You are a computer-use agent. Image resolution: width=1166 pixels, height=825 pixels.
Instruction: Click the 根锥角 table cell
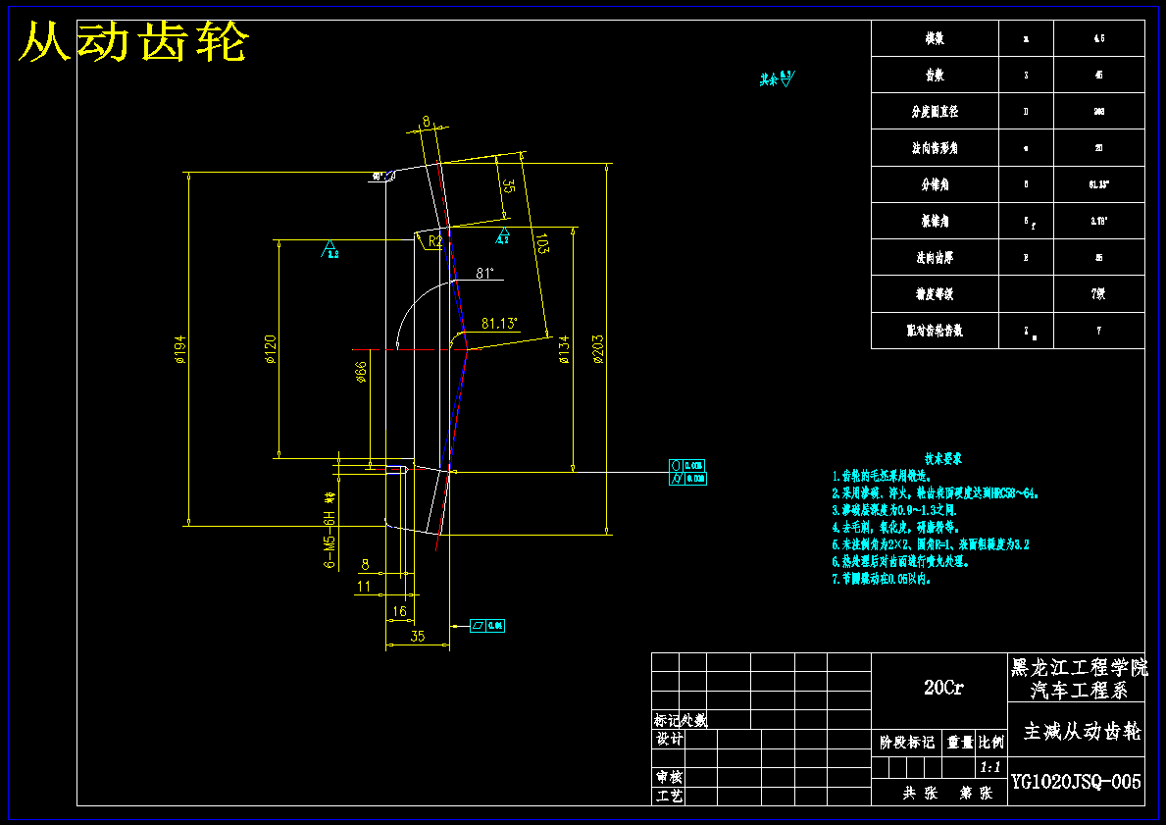[x=935, y=220]
